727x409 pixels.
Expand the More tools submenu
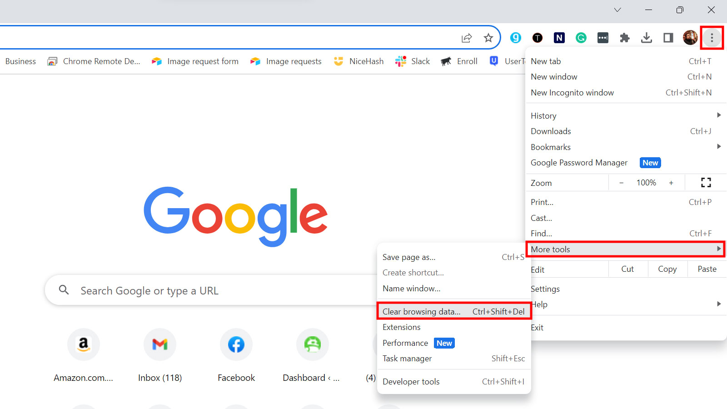click(x=625, y=249)
